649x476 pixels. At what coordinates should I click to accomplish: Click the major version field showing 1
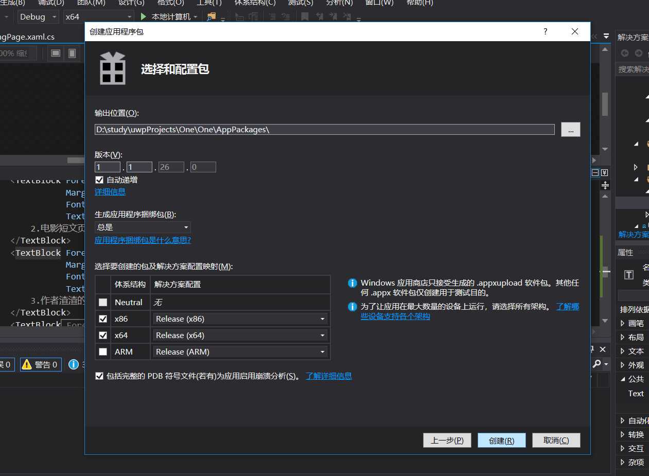[108, 167]
